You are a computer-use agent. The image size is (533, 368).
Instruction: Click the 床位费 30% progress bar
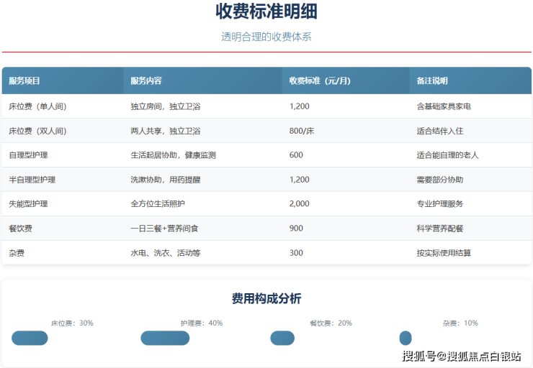30,338
